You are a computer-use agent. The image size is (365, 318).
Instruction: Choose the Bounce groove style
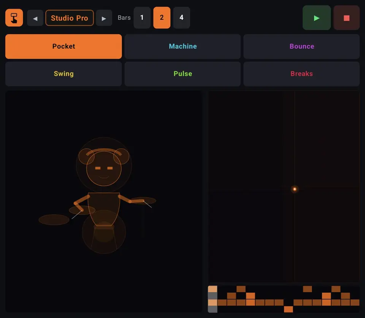coord(302,46)
